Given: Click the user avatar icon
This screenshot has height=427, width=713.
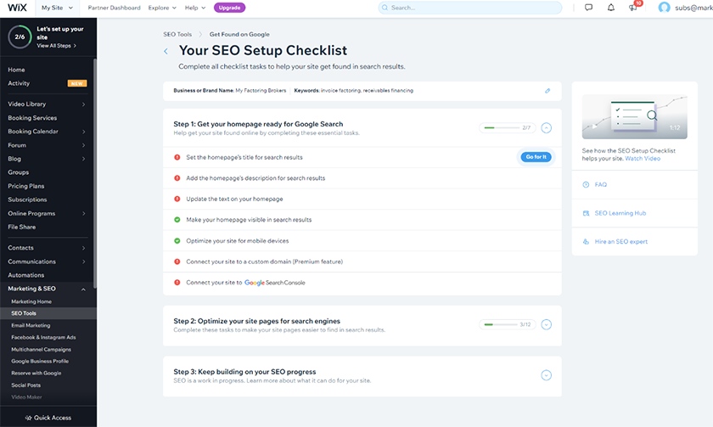Looking at the screenshot, I should click(664, 8).
